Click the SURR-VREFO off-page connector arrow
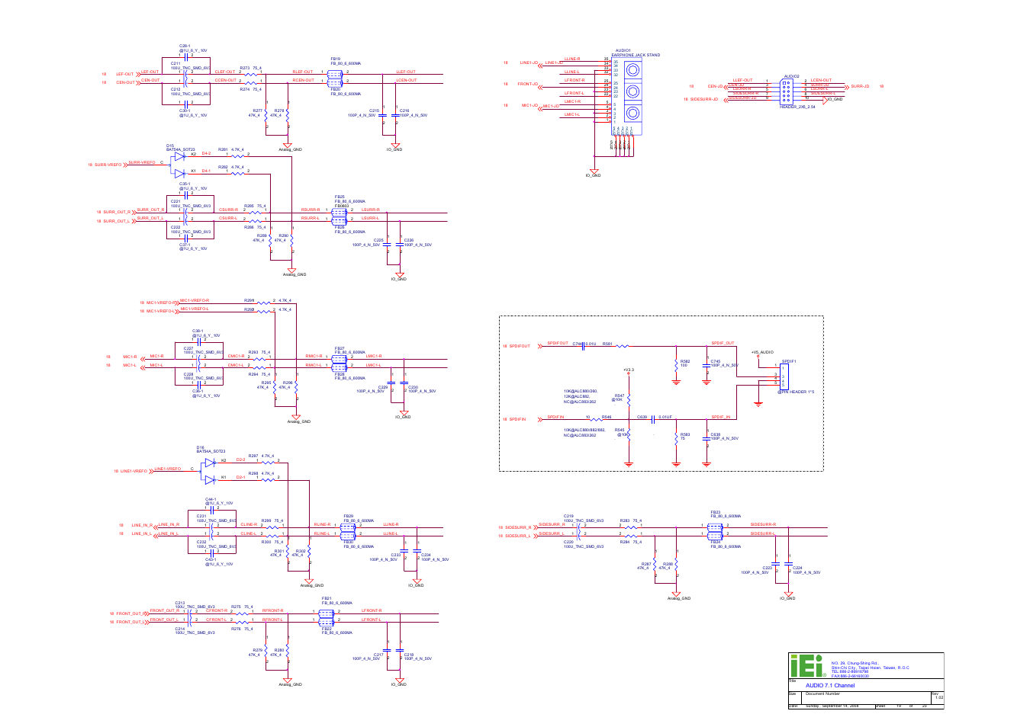Screen dimensions: 1030x727 click(x=126, y=165)
